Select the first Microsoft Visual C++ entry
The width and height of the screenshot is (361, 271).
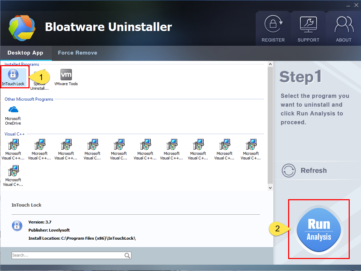(13, 149)
